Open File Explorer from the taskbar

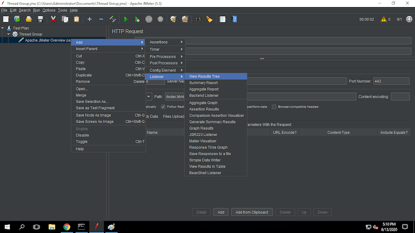pos(52,227)
